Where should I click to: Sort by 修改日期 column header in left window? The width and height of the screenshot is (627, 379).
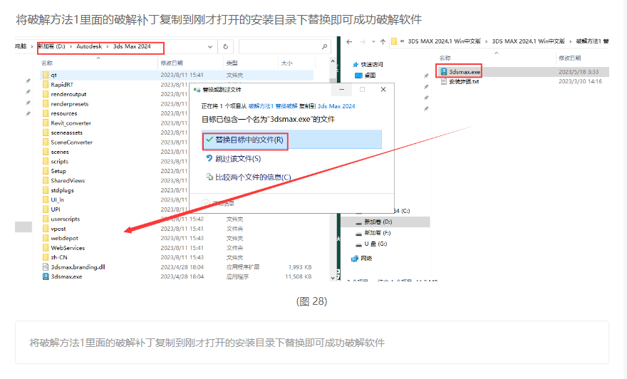tap(172, 63)
